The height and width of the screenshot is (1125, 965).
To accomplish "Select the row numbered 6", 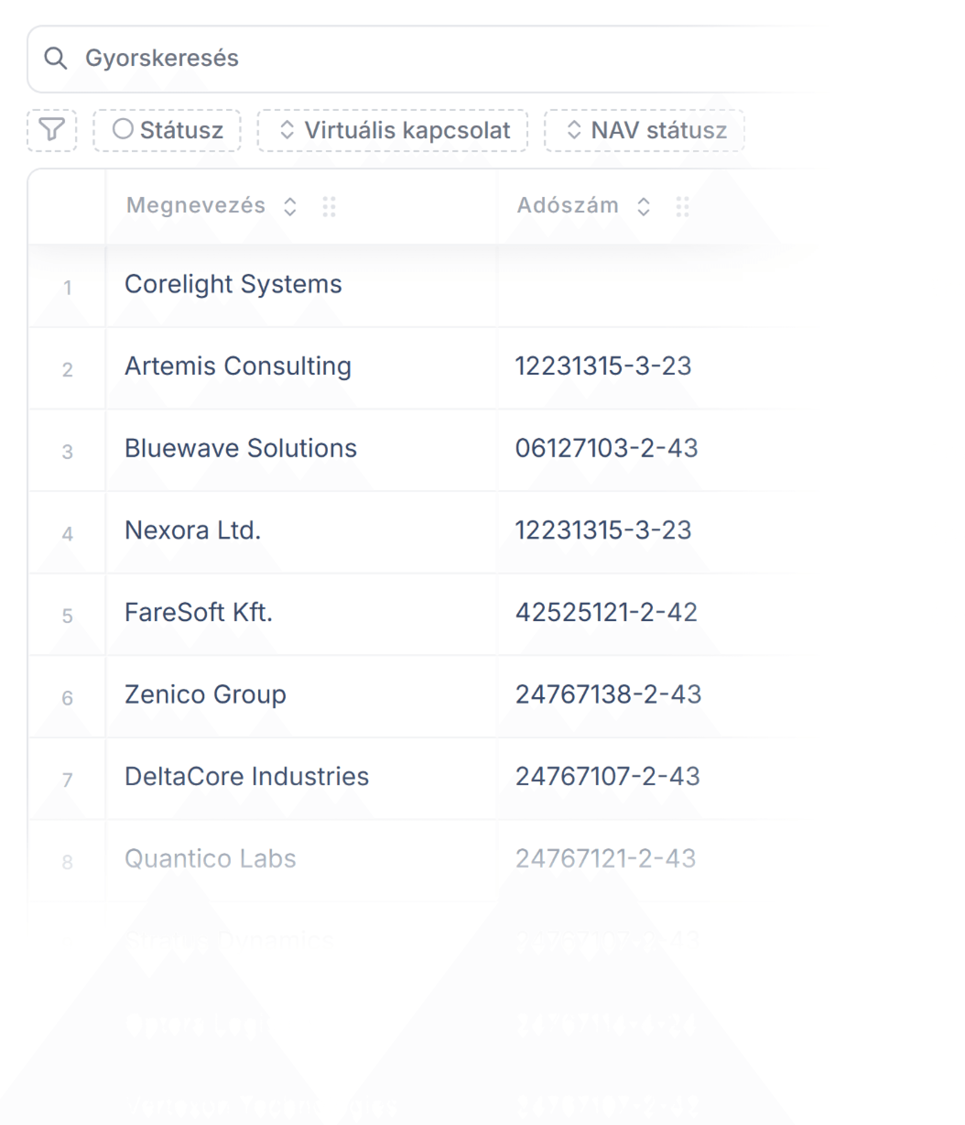I will click(x=67, y=698).
